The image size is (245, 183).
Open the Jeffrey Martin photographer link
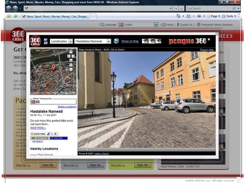tap(101, 154)
